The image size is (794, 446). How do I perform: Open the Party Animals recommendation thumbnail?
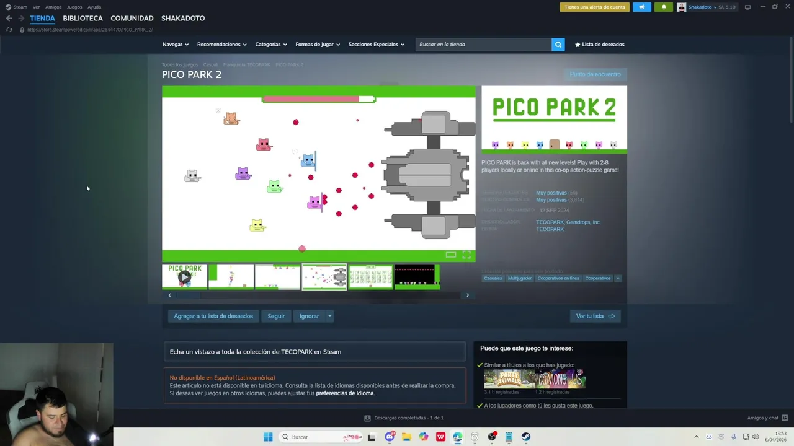(509, 378)
